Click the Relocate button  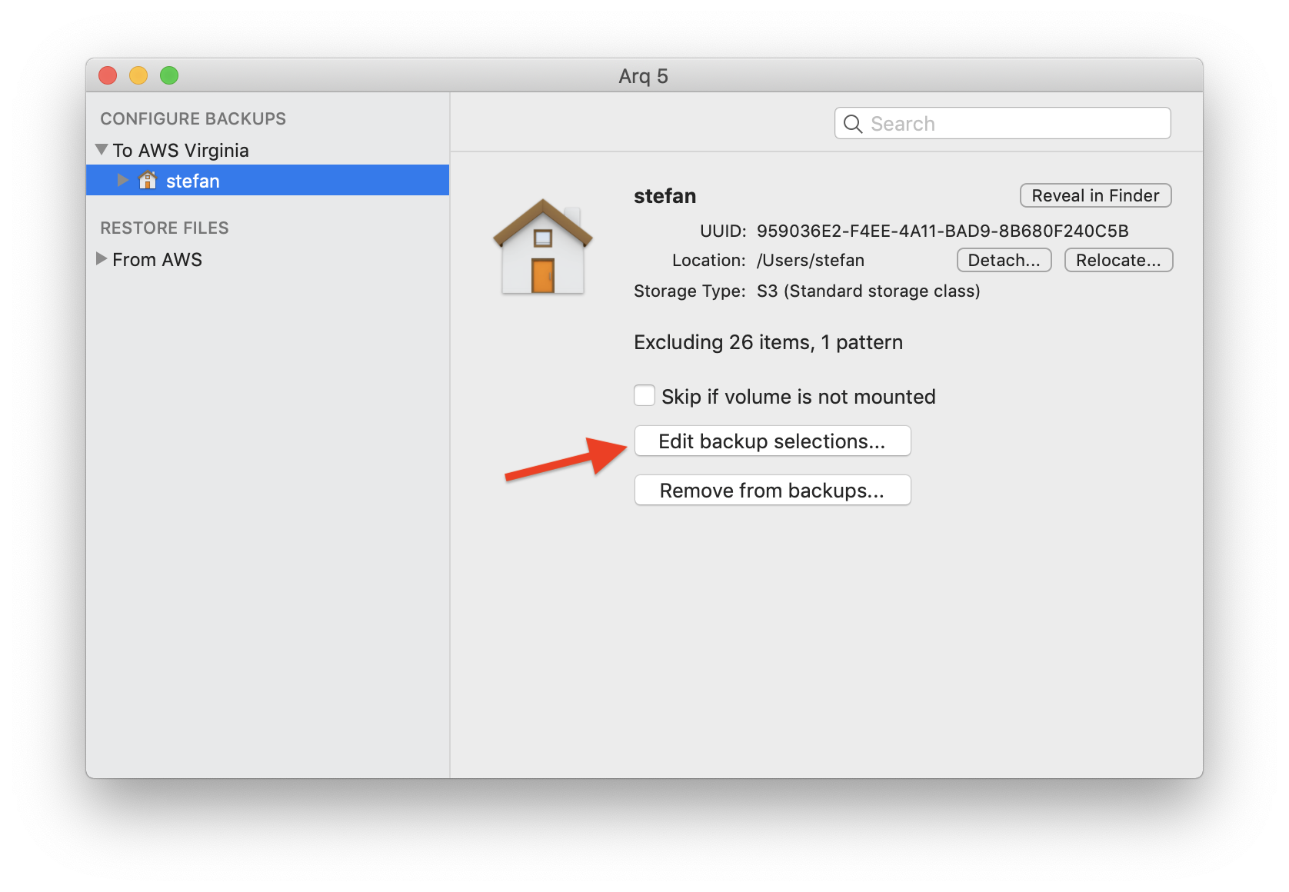click(1118, 261)
